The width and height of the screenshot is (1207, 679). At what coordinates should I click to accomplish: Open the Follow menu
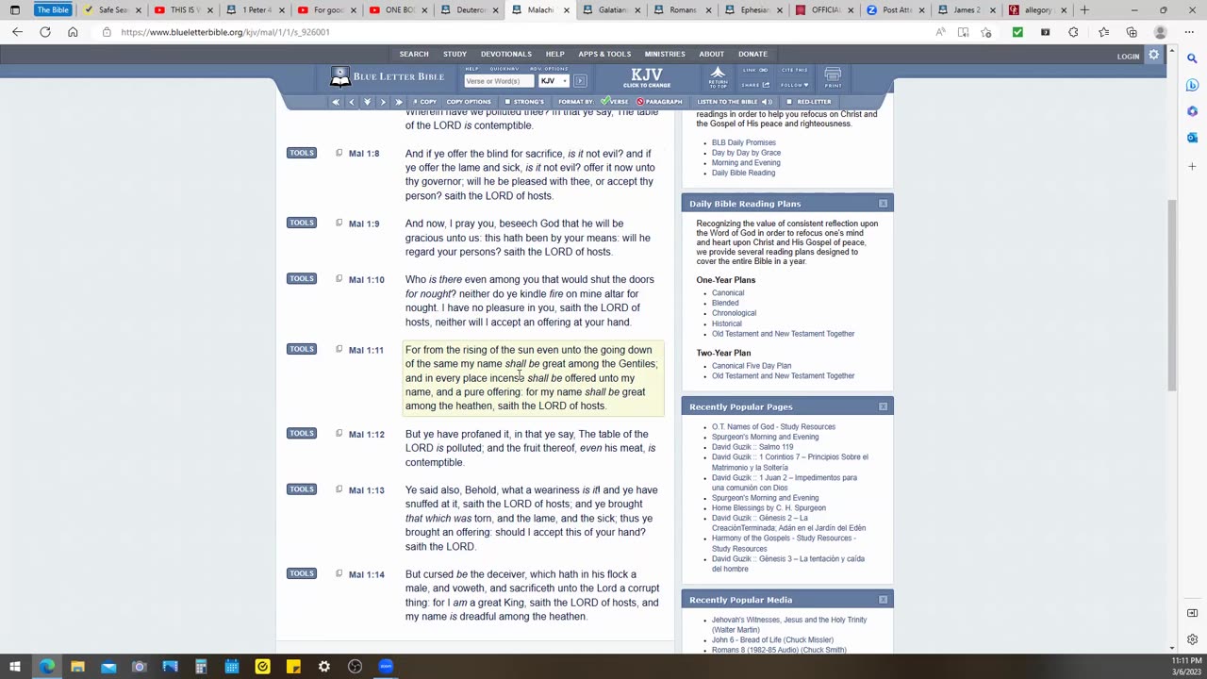pyautogui.click(x=794, y=85)
